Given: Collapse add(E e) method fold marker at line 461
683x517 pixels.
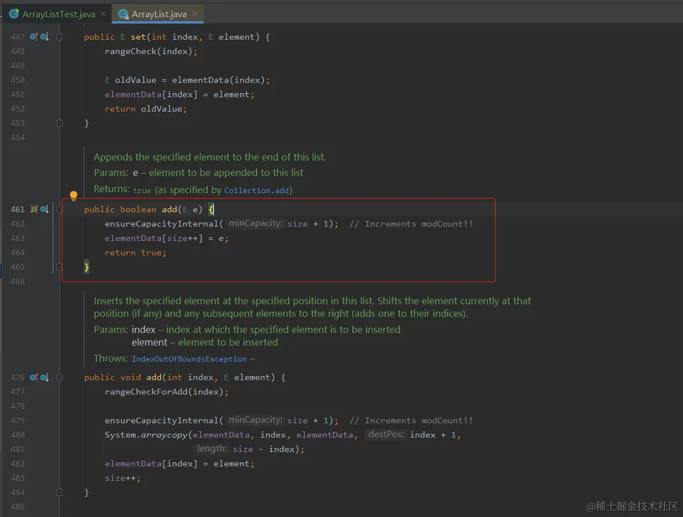Looking at the screenshot, I should point(60,209).
